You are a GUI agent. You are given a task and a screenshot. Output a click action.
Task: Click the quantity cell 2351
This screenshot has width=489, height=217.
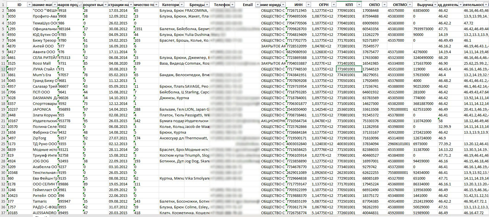146,29
